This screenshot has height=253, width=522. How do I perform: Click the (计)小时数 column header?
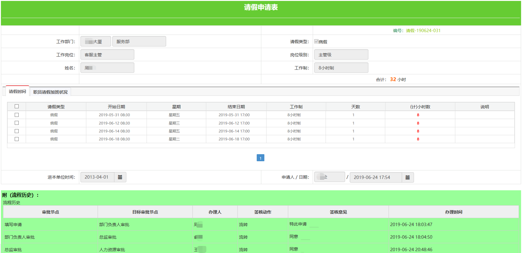tap(420, 107)
